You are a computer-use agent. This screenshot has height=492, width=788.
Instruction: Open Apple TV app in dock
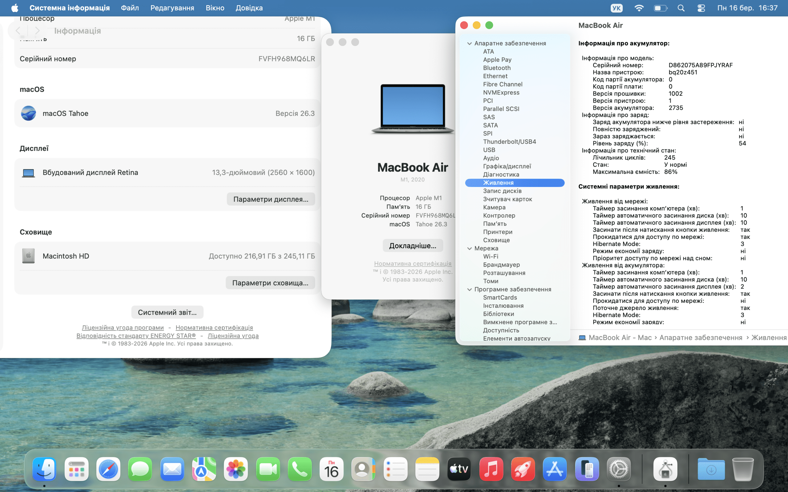click(x=459, y=469)
